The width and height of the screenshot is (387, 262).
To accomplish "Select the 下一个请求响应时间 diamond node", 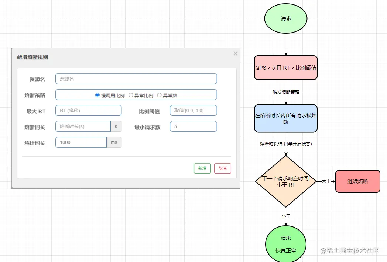I will pos(286,181).
